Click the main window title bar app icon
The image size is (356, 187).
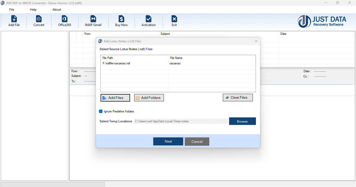[x=3, y=3]
